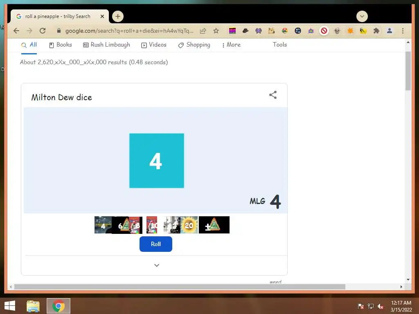The width and height of the screenshot is (419, 314).
Task: Click the horizontal scrollbar thumb
Action: click(x=180, y=287)
